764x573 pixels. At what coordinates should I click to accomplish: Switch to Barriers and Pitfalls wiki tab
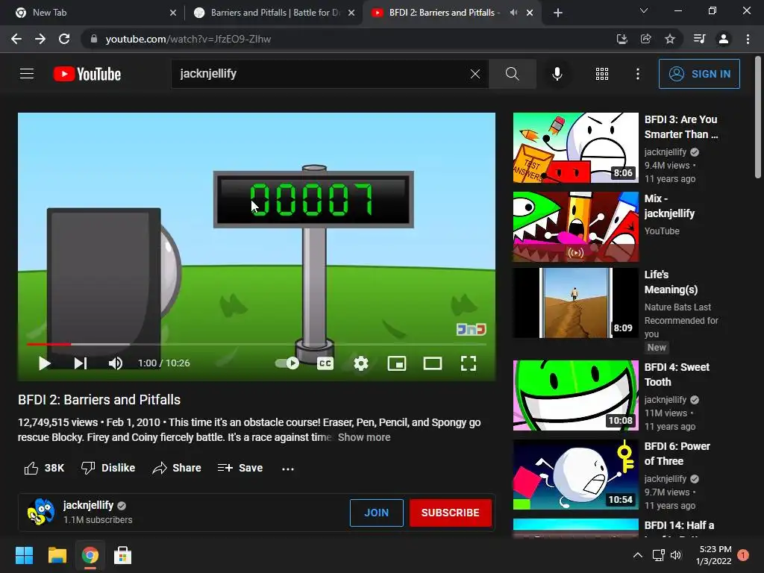(273, 13)
